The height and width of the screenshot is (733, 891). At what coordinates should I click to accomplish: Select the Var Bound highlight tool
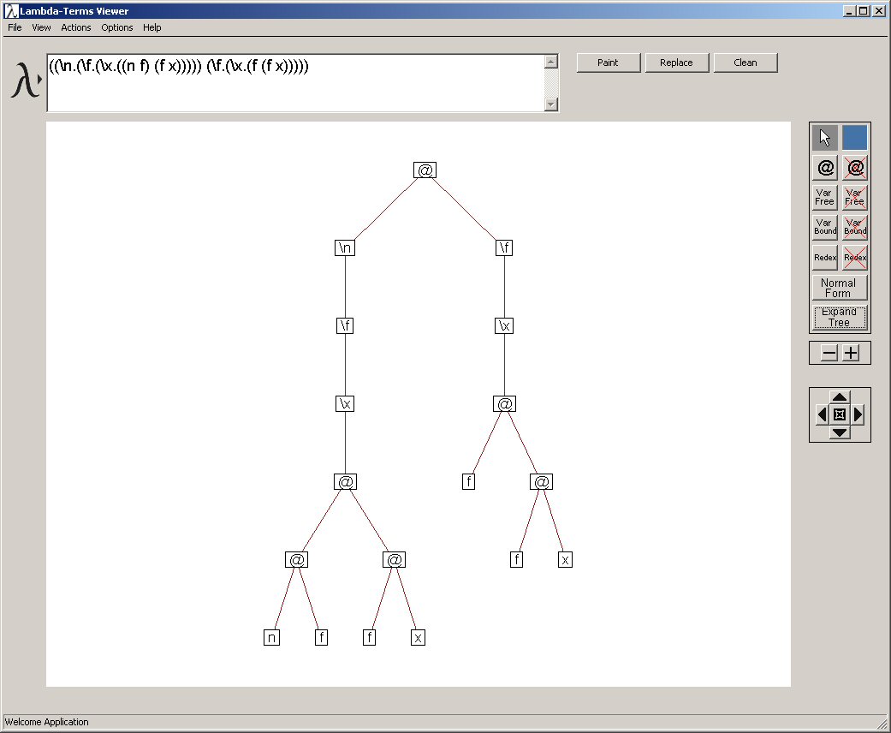[825, 227]
